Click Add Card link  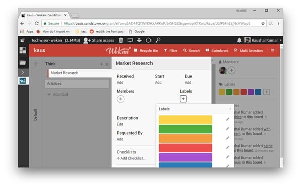click(x=58, y=94)
